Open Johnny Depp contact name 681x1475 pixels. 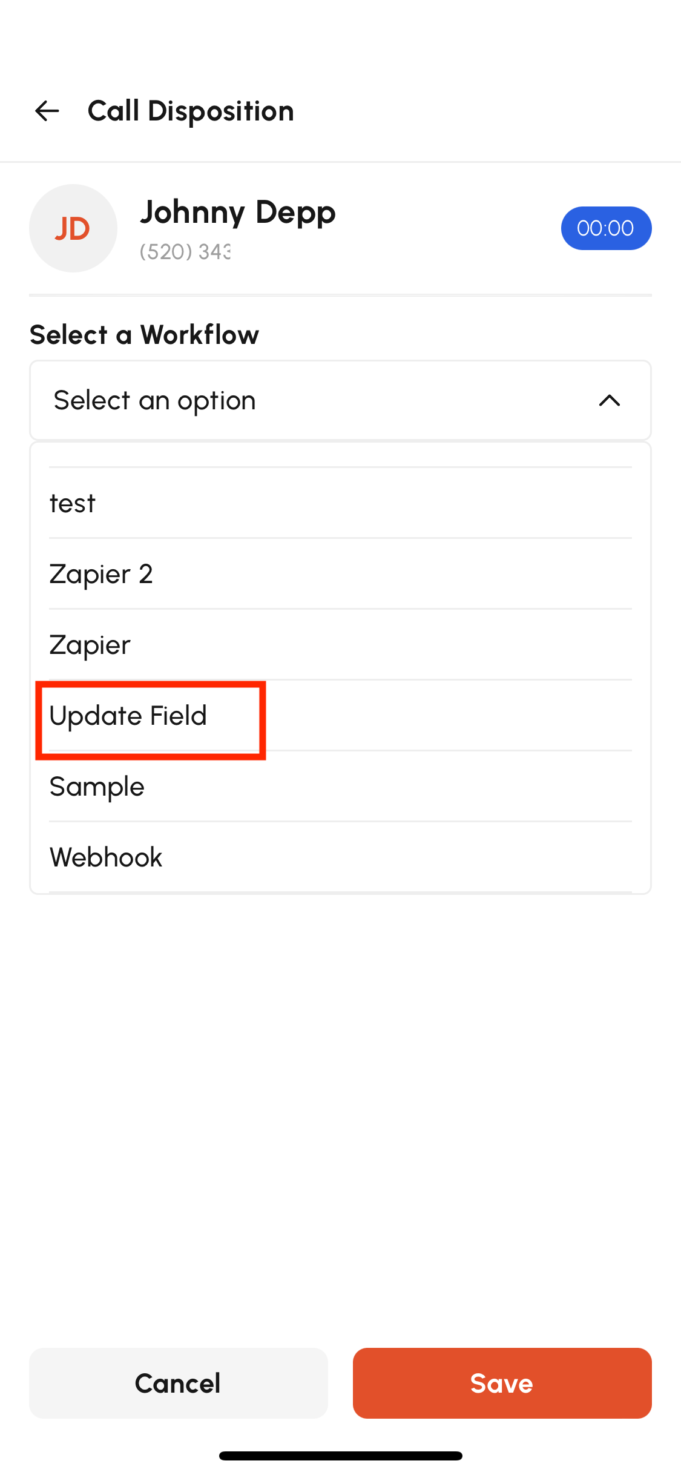pos(238,213)
